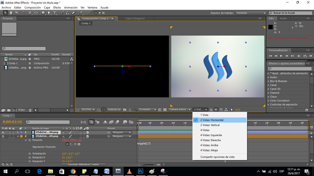Select the Eraser tool
This screenshot has width=314, height=176.
[x=73, y=13]
